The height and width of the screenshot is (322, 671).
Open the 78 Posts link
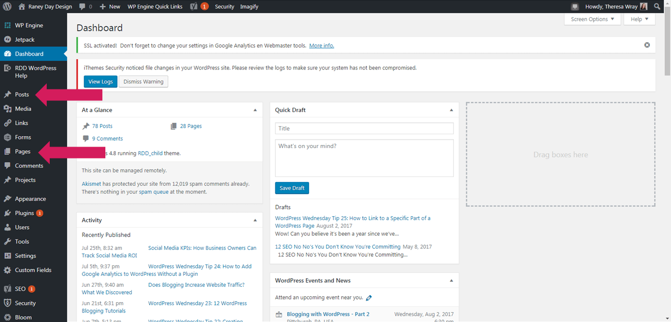click(x=102, y=126)
